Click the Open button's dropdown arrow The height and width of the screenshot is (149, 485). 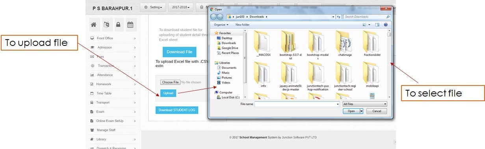[361, 111]
